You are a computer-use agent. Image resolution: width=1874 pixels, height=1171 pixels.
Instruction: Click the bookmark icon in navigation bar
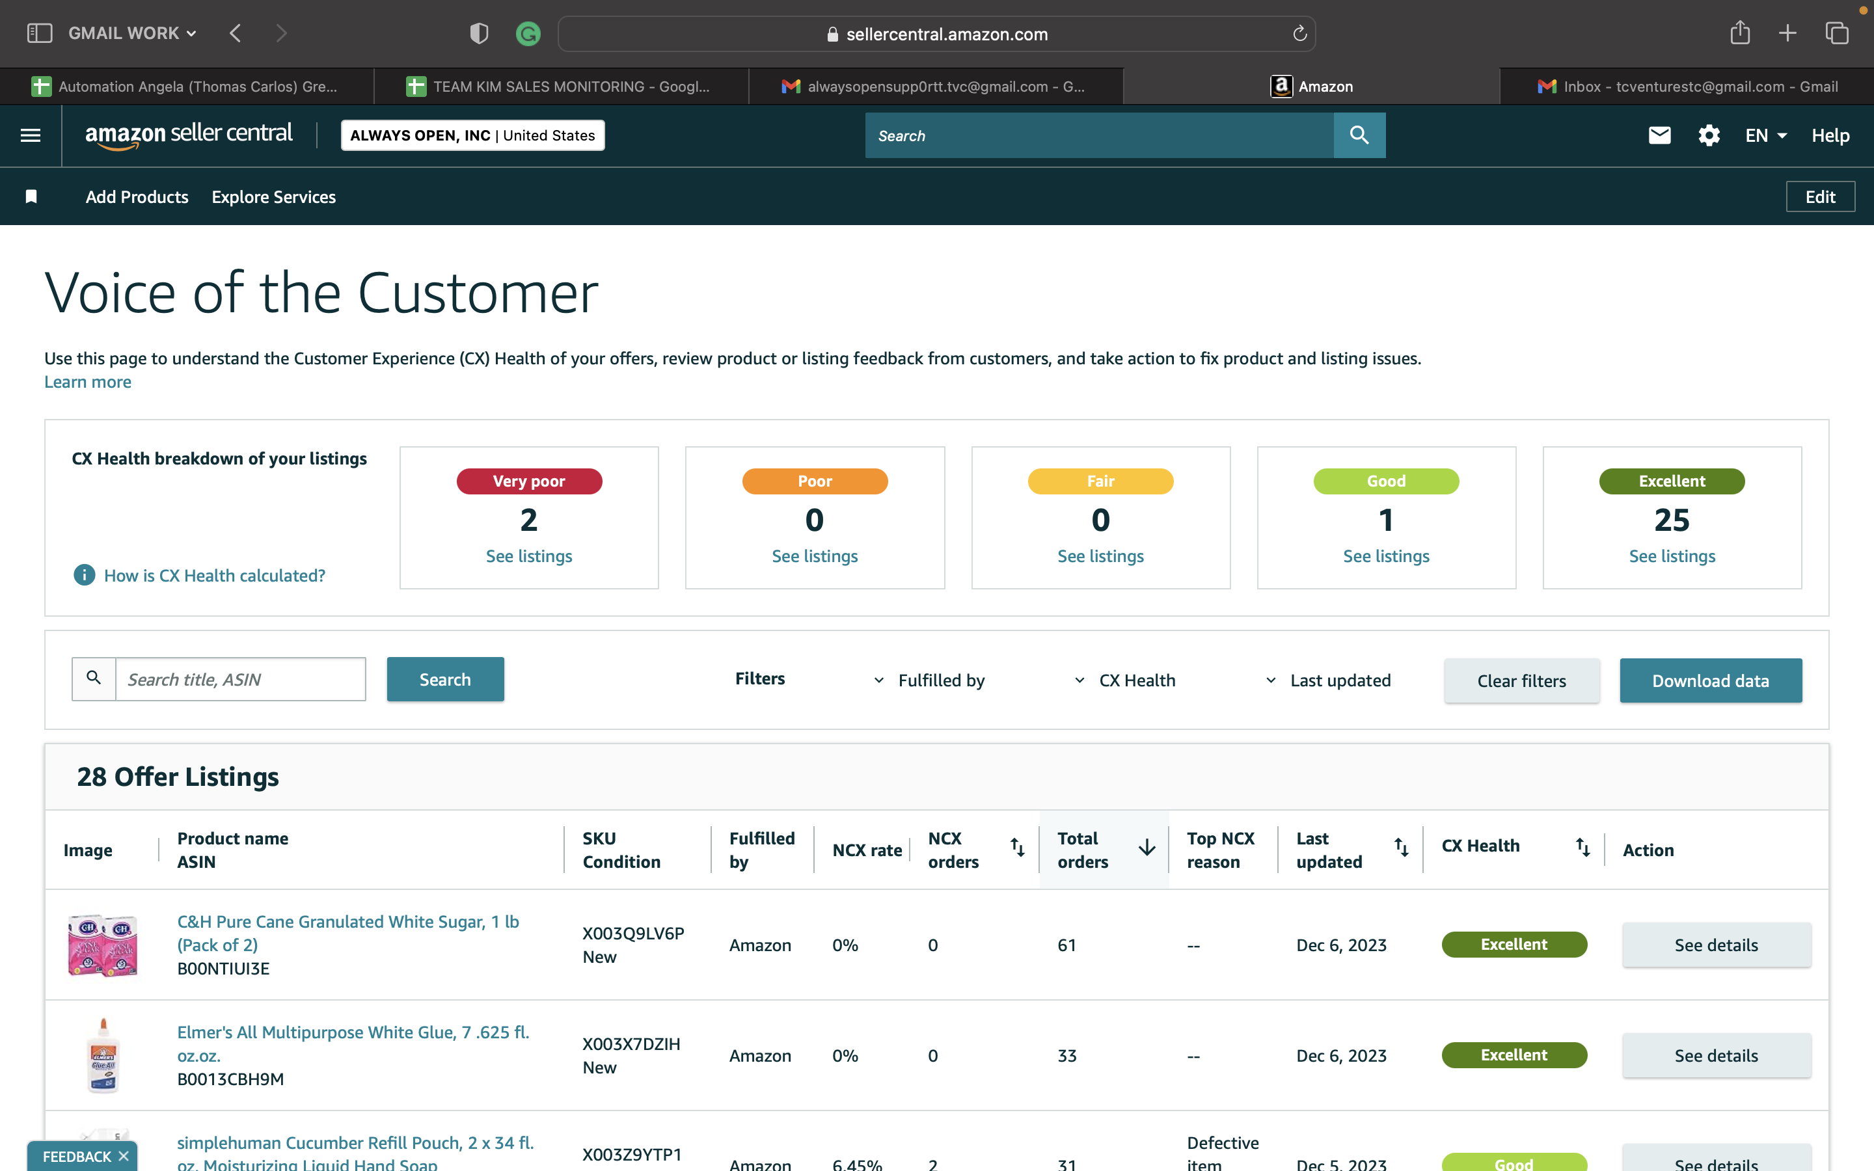coord(31,196)
